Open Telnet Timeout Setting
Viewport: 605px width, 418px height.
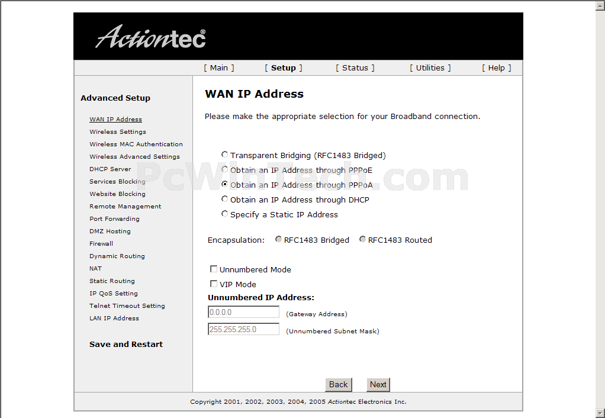(x=127, y=306)
